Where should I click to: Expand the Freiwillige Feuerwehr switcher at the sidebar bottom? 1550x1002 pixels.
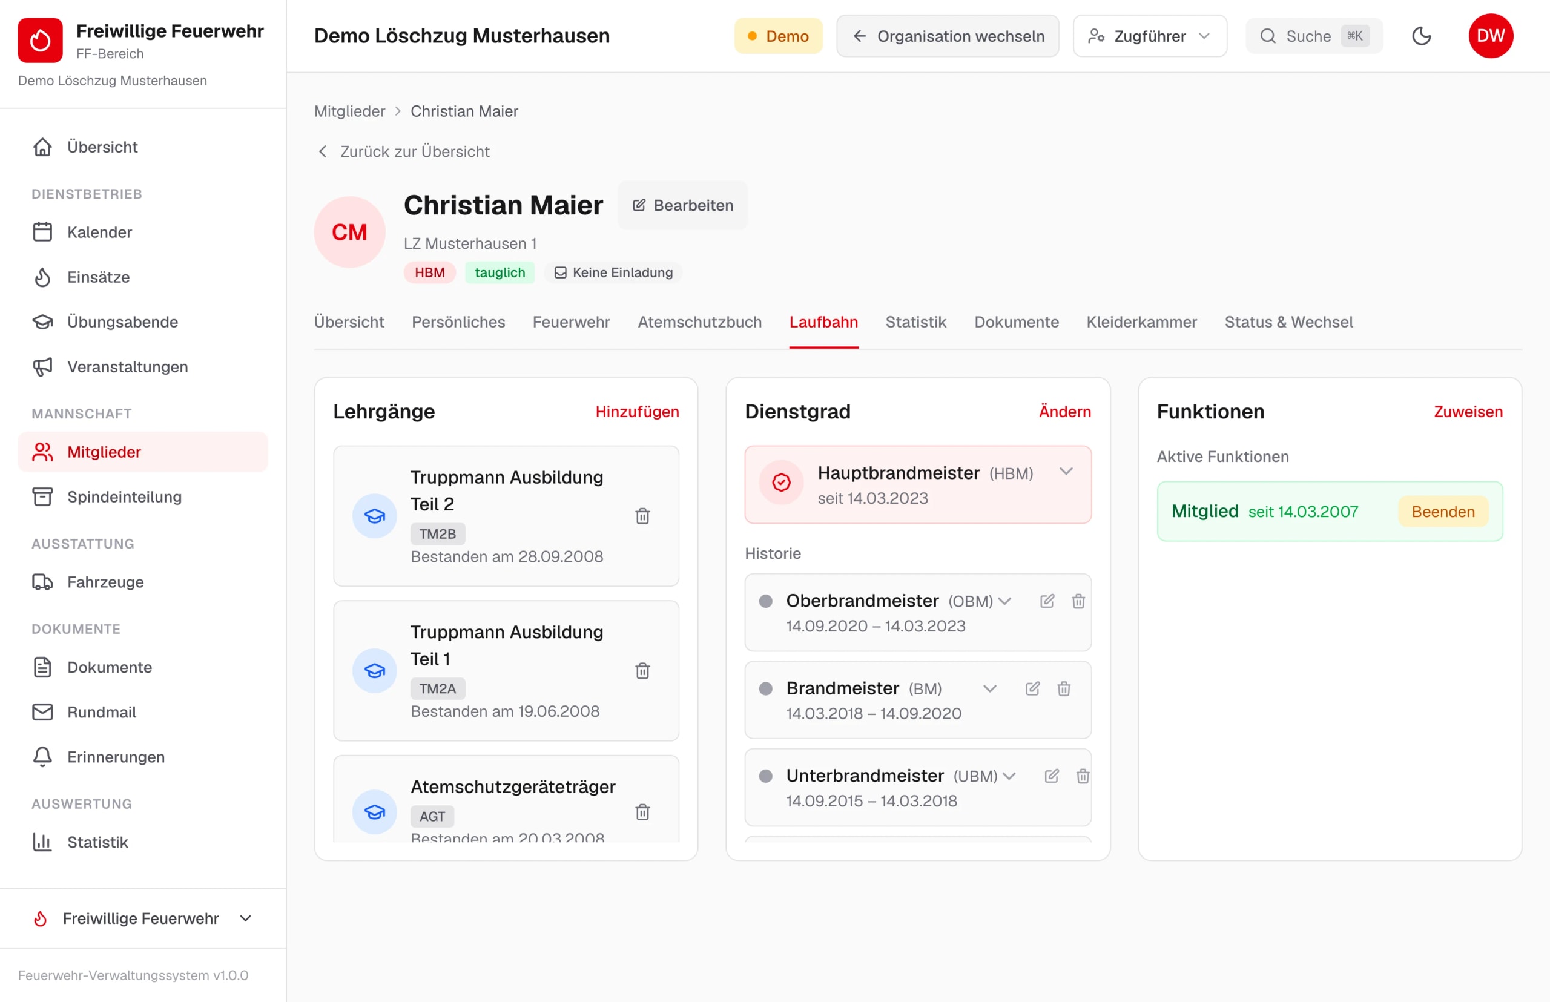(x=143, y=918)
